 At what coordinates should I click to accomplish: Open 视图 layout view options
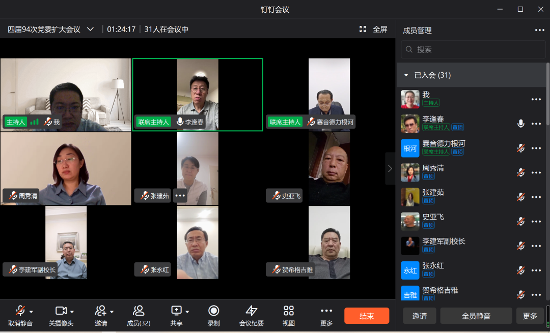tap(289, 316)
